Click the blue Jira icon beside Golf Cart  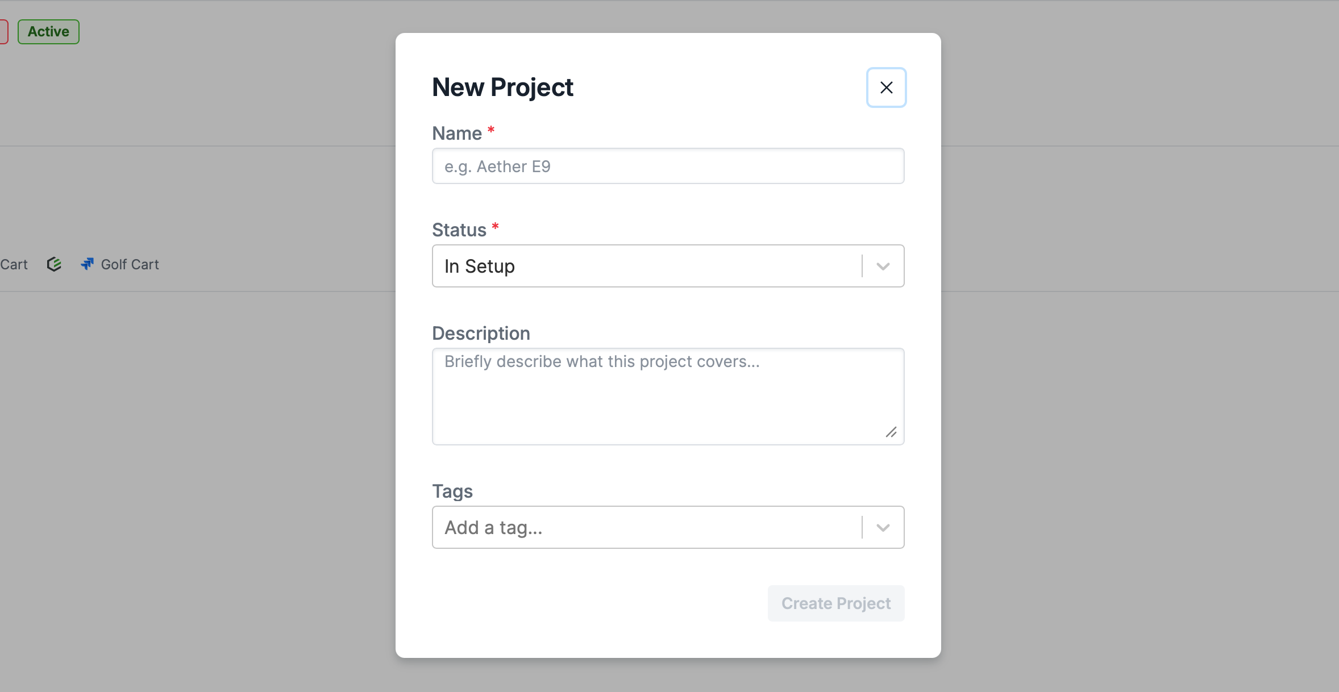coord(87,264)
